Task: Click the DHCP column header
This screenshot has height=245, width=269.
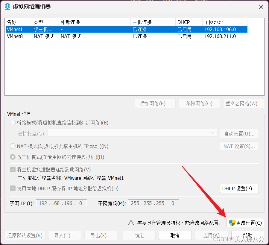Action: [189, 22]
